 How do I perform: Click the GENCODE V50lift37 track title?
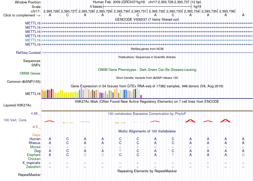[147, 19]
